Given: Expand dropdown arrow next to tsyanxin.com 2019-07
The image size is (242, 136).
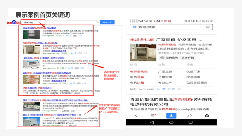Looking at the screenshot, I should point(68,83).
